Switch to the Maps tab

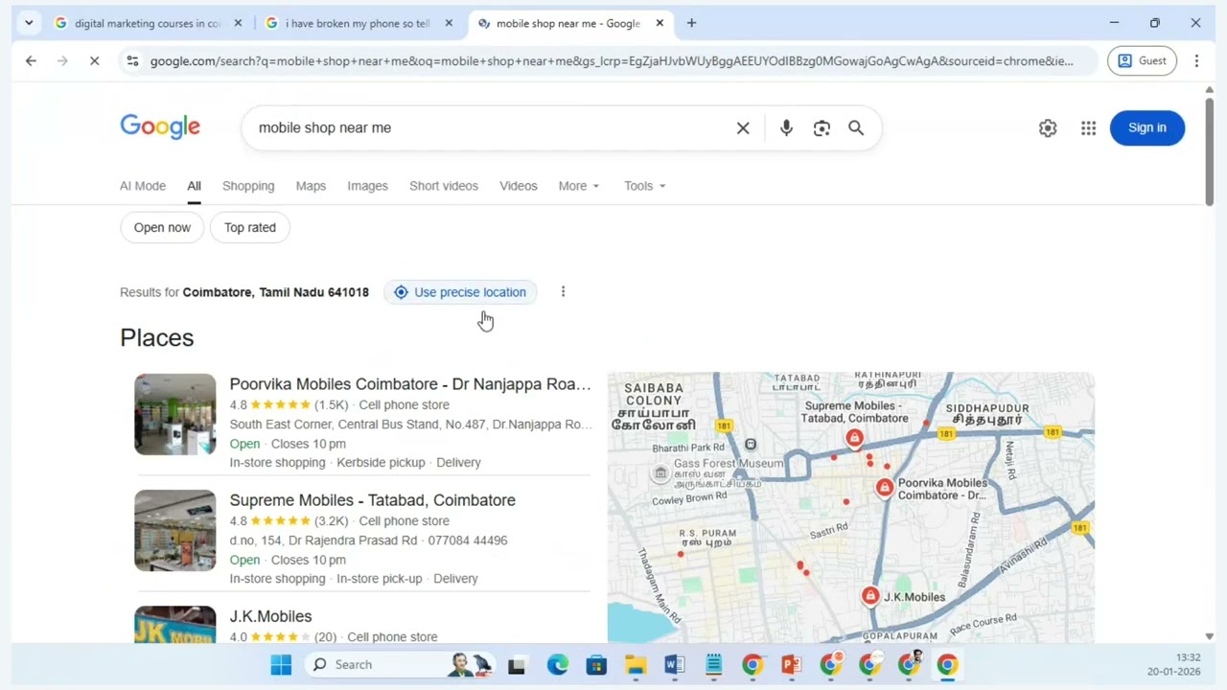coord(311,186)
